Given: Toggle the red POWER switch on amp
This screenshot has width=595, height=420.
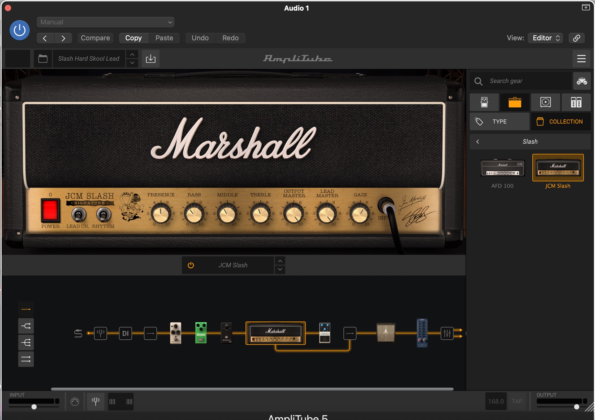Looking at the screenshot, I should 50,210.
